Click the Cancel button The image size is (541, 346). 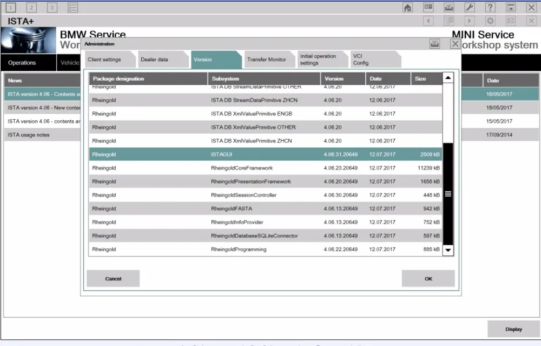tap(113, 278)
